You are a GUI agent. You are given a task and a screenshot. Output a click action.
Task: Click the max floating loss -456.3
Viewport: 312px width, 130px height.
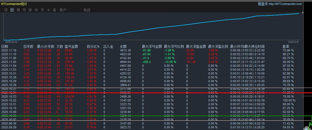146,62
